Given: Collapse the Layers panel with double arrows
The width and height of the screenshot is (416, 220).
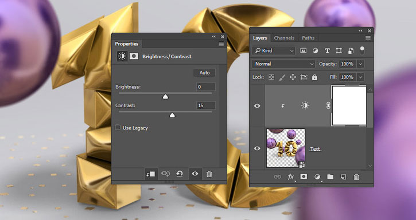Looking at the screenshot, I should 360,31.
